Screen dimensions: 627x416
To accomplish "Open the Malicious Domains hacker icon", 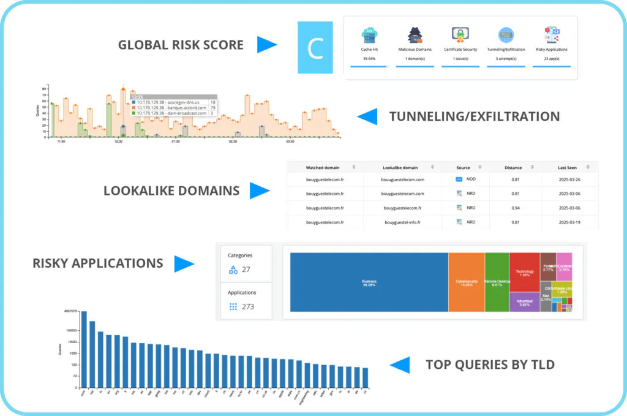I will (414, 34).
